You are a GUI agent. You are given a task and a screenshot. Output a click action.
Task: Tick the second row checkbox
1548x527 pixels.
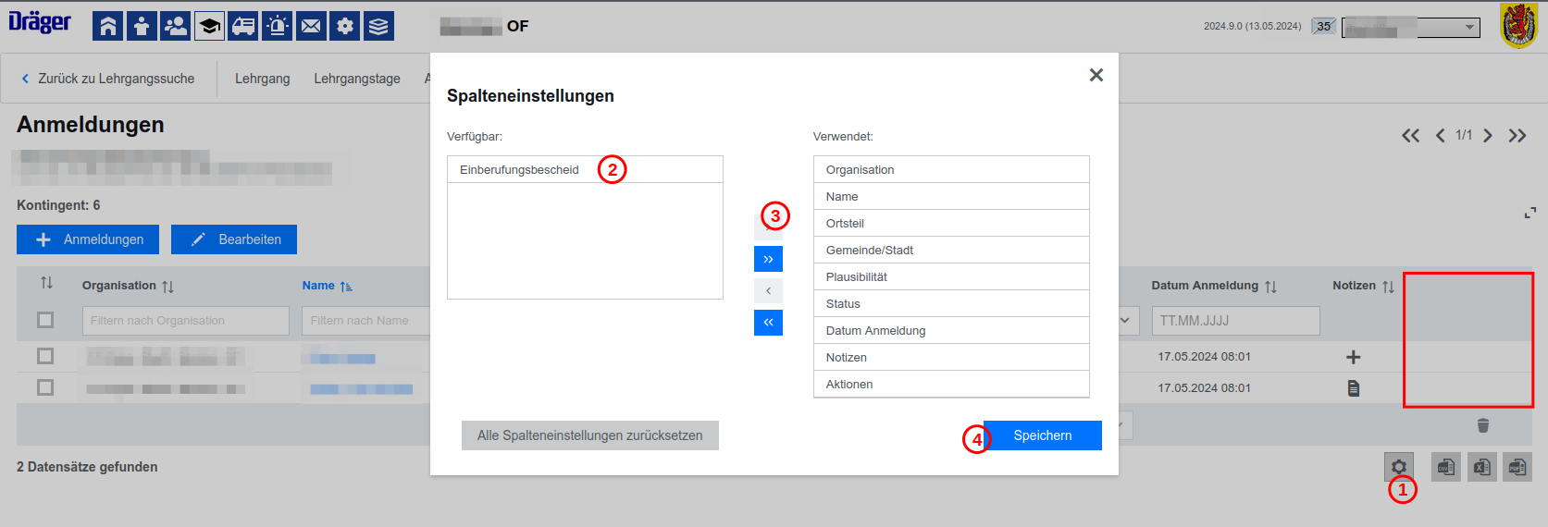[45, 387]
